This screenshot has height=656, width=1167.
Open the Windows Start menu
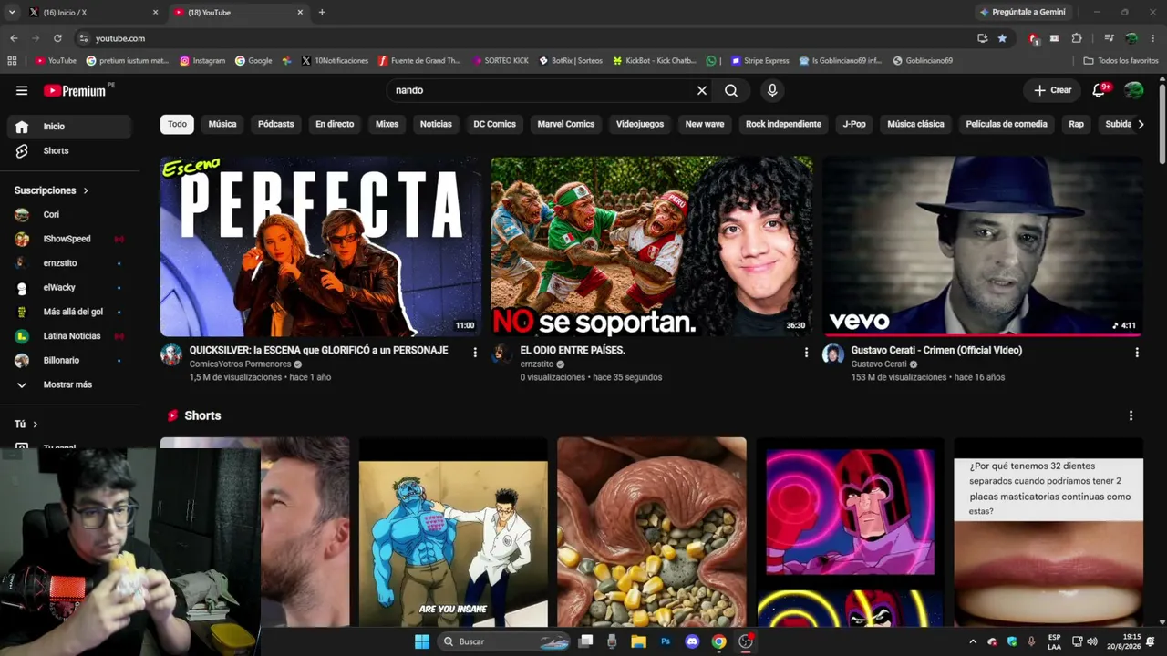[422, 641]
